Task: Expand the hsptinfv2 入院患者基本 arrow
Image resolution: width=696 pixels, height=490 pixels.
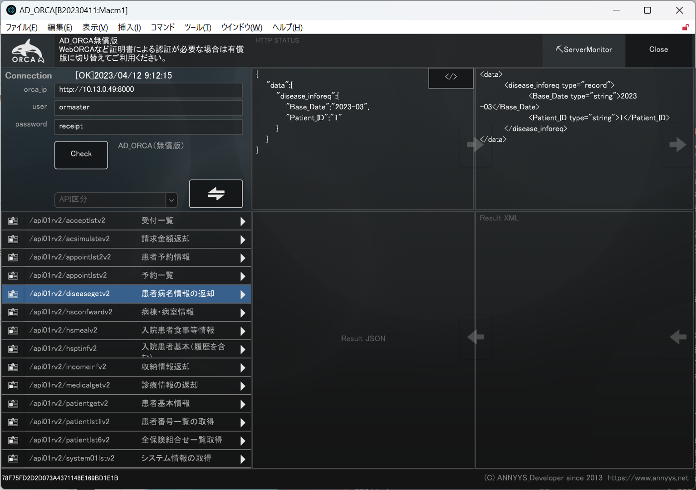Action: [x=243, y=349]
